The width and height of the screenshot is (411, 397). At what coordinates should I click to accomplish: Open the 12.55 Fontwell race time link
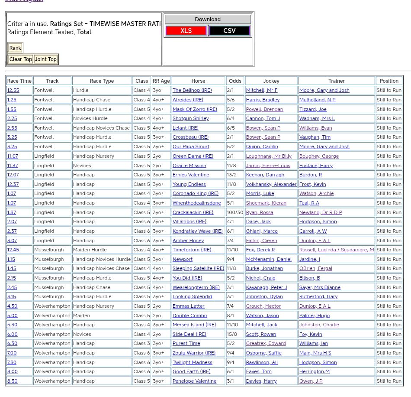(13, 90)
